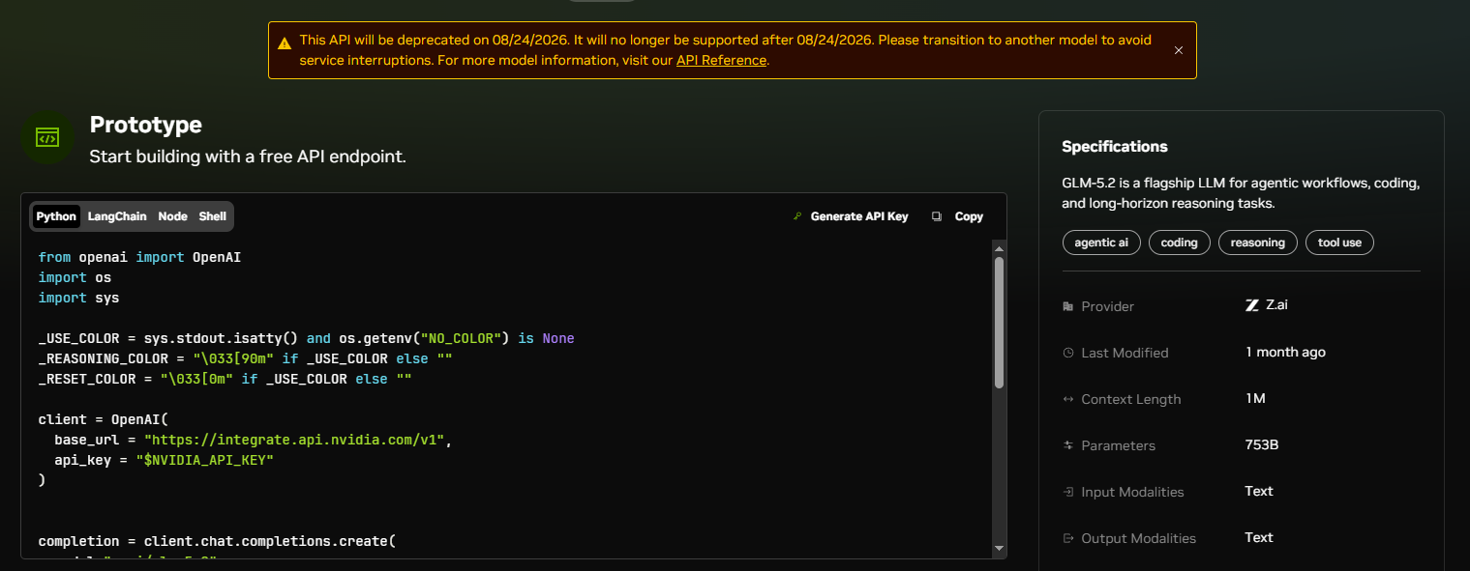Viewport: 1470px width, 571px height.
Task: Click the code panel scroll down arrow
Action: point(999,549)
